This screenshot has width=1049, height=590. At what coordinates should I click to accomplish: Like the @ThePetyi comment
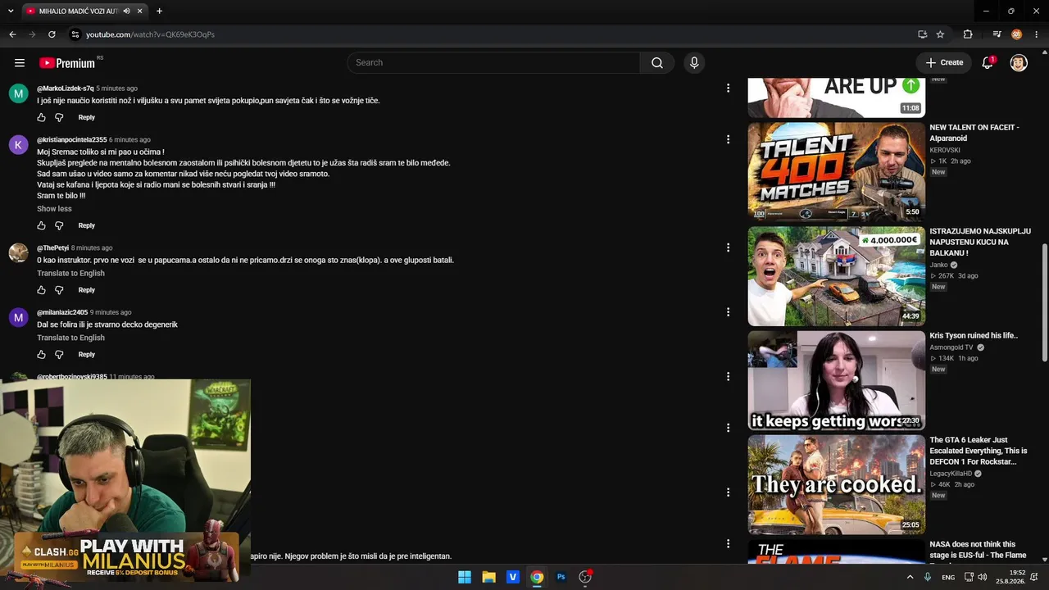(x=42, y=290)
